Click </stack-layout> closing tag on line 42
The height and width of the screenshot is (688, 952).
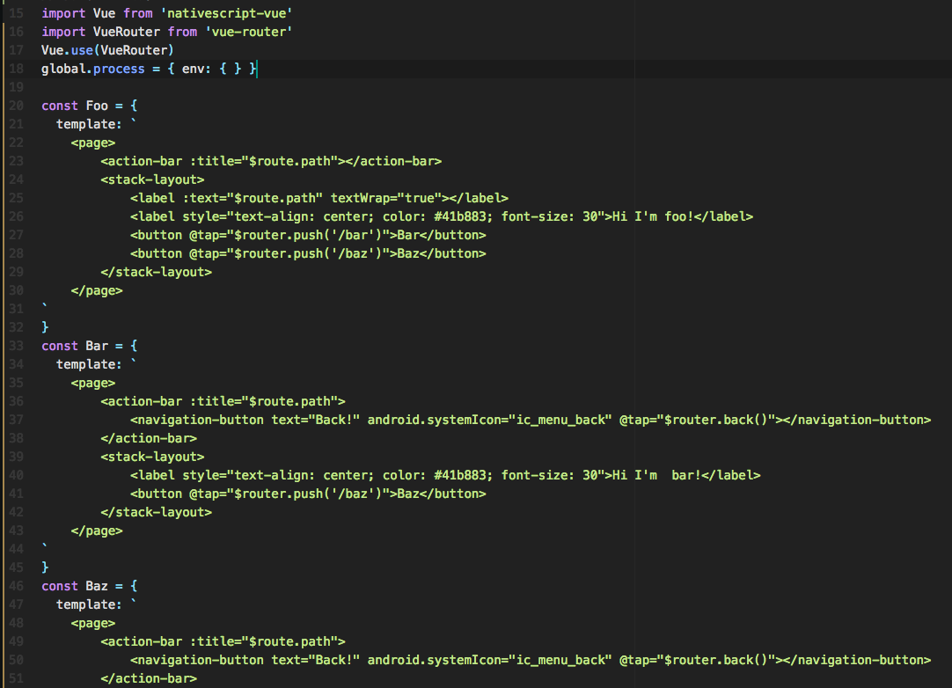(x=156, y=513)
